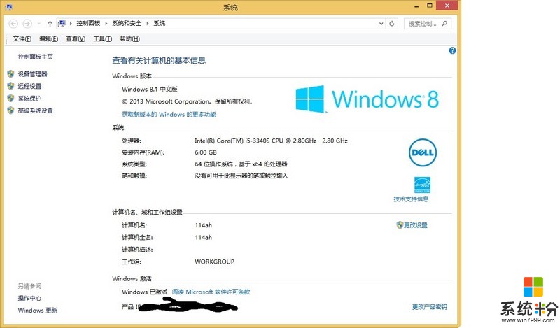Go to 控制面板主页

(36, 57)
